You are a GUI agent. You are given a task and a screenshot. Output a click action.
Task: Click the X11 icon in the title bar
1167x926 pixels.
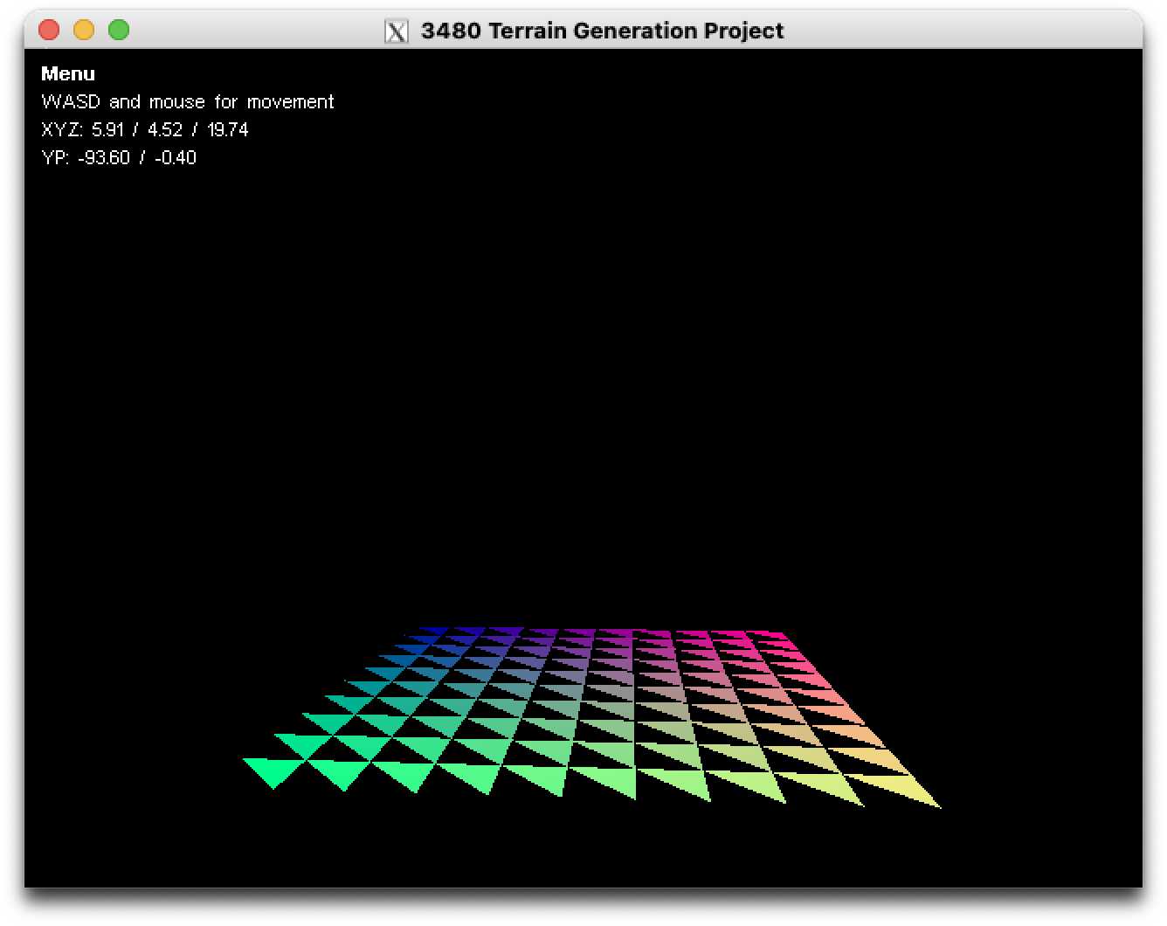[397, 31]
